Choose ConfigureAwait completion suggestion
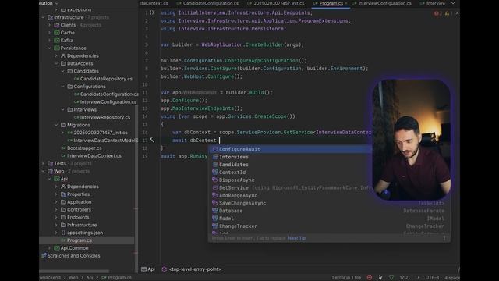Image resolution: width=499 pixels, height=281 pixels. 239,149
